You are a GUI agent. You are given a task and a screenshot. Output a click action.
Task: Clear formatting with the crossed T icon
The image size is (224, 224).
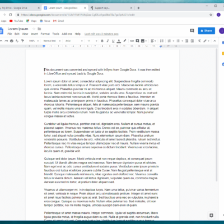pyautogui.click(x=199, y=41)
